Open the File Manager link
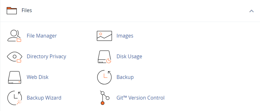Screen dimensions: 260x111 [x=42, y=36]
